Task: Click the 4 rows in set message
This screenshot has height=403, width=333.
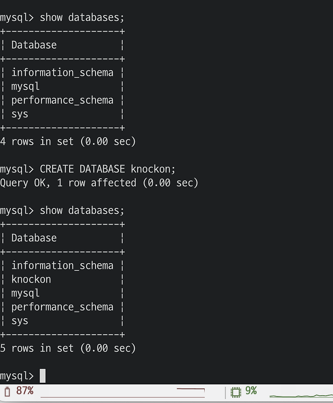Action: tap(68, 141)
